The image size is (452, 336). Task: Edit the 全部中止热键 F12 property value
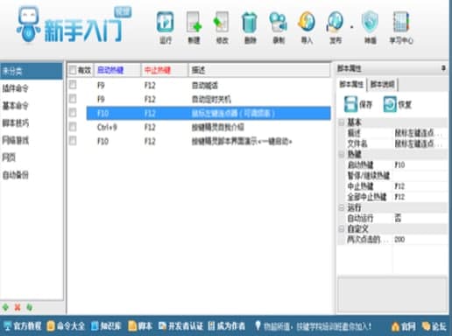(x=420, y=197)
